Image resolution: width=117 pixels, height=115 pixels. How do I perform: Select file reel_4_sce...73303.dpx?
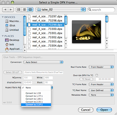pos(45,41)
